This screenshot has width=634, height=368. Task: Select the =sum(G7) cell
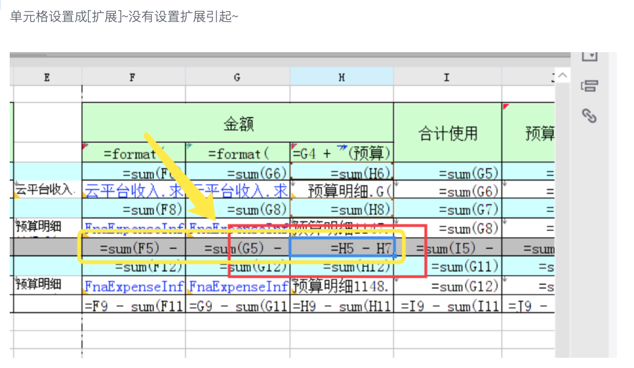[447, 209]
